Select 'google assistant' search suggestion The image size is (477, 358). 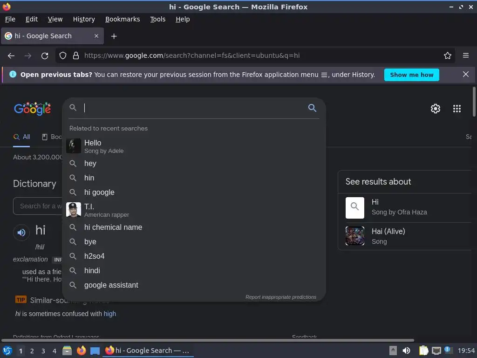pos(194,285)
